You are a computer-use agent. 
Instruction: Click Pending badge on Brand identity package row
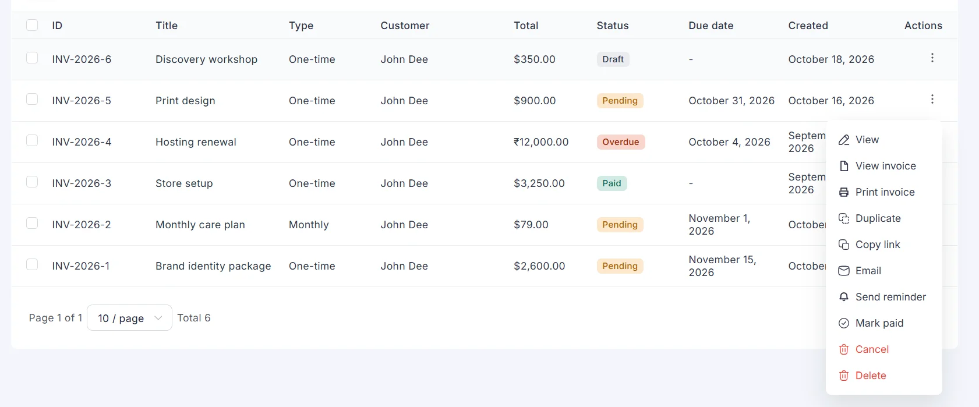coord(620,266)
